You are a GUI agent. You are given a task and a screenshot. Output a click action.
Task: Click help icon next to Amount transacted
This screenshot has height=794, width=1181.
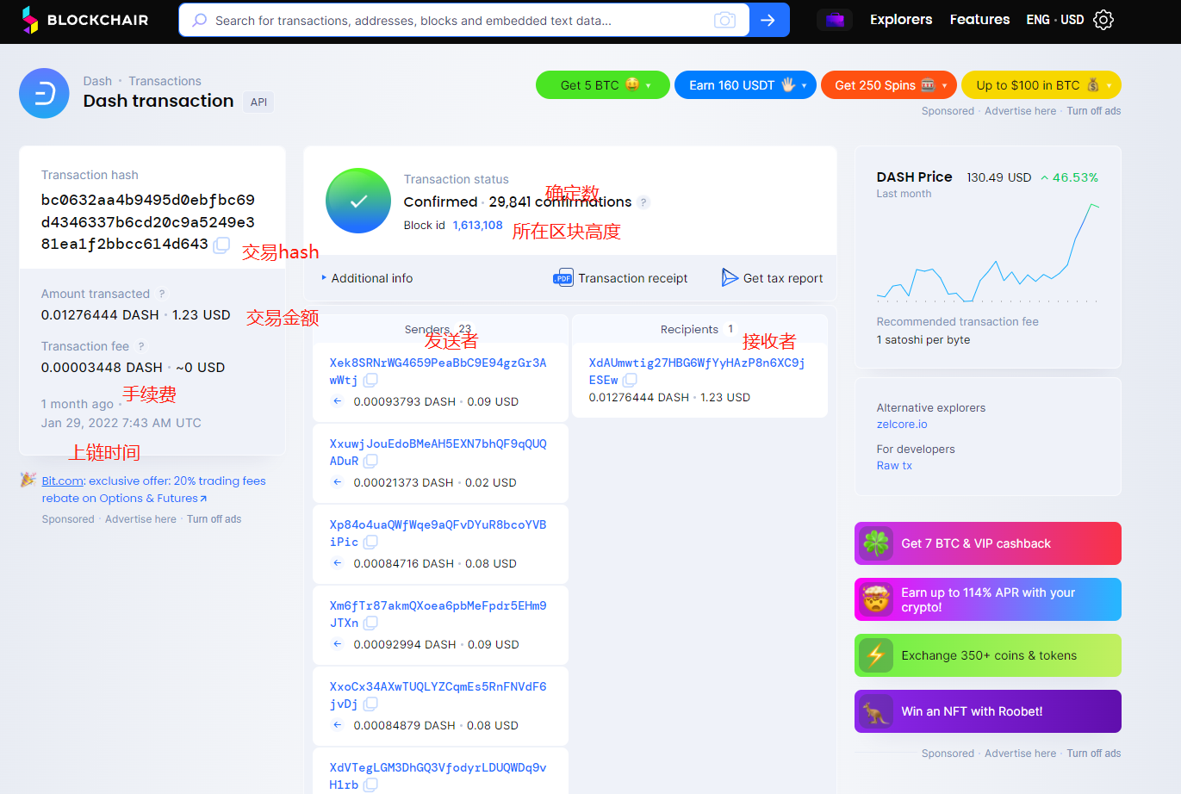(x=162, y=294)
